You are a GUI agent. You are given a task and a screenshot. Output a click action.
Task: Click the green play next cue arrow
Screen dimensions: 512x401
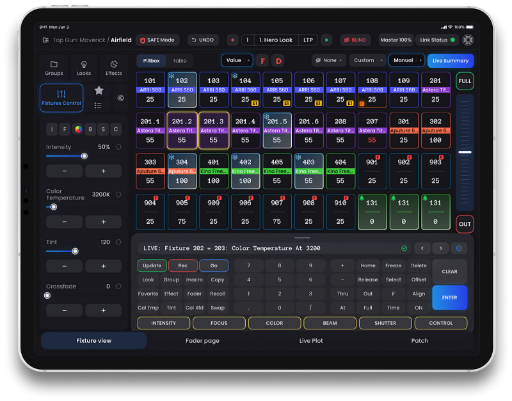tap(326, 40)
